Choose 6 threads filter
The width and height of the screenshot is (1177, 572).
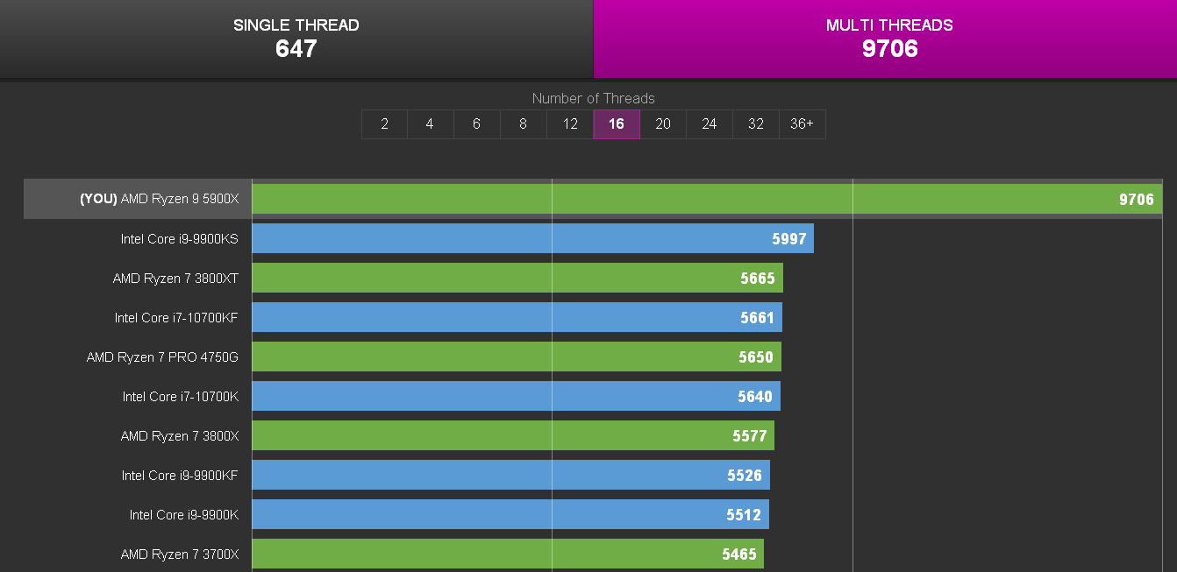[476, 124]
